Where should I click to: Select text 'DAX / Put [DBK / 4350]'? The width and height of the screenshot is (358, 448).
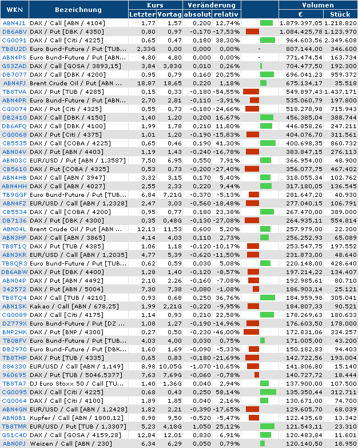[67, 31]
